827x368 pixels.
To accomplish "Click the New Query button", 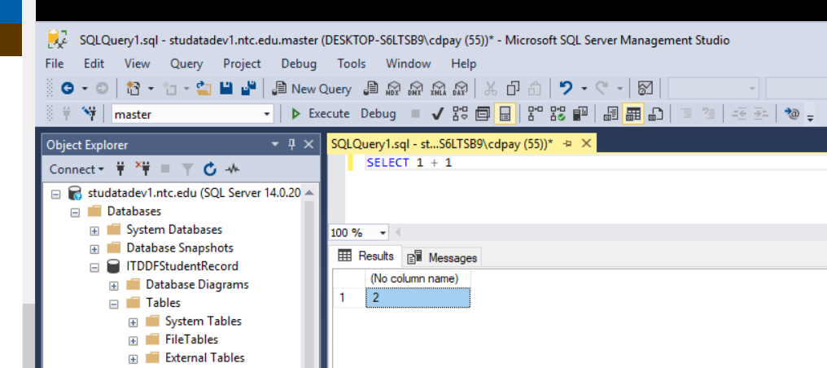I will click(311, 89).
